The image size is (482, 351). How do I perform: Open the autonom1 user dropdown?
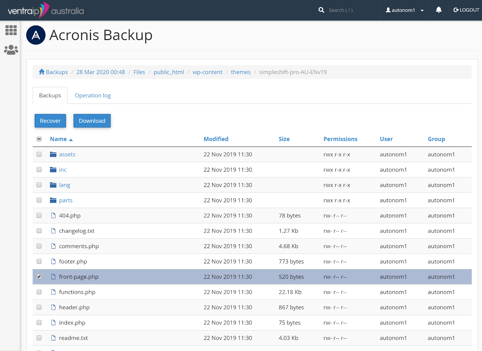405,10
